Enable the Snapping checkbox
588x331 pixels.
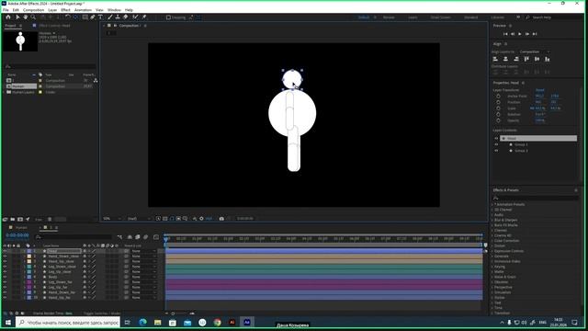pos(168,17)
